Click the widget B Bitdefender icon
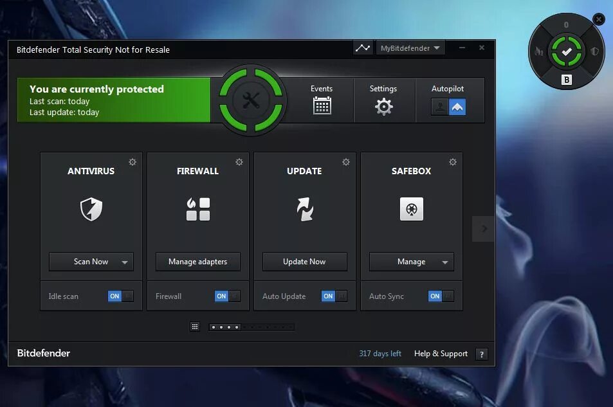Image resolution: width=613 pixels, height=407 pixels. point(567,80)
